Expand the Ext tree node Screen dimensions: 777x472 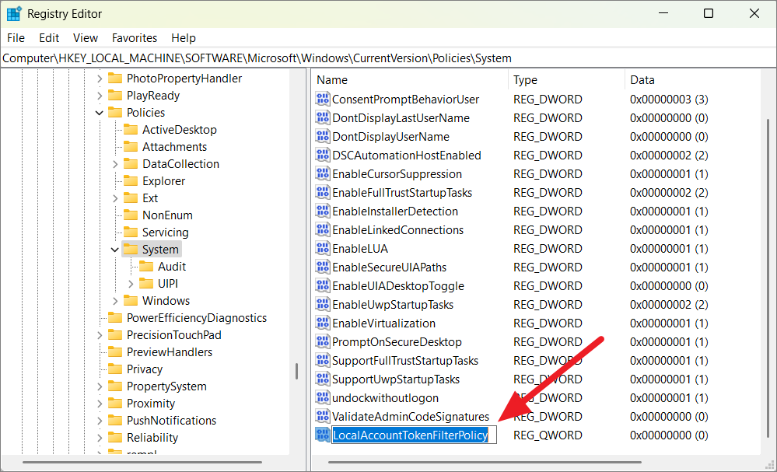115,198
